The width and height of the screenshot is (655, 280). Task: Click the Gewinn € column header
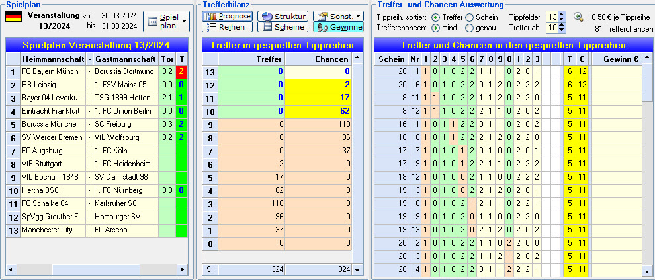coord(617,59)
